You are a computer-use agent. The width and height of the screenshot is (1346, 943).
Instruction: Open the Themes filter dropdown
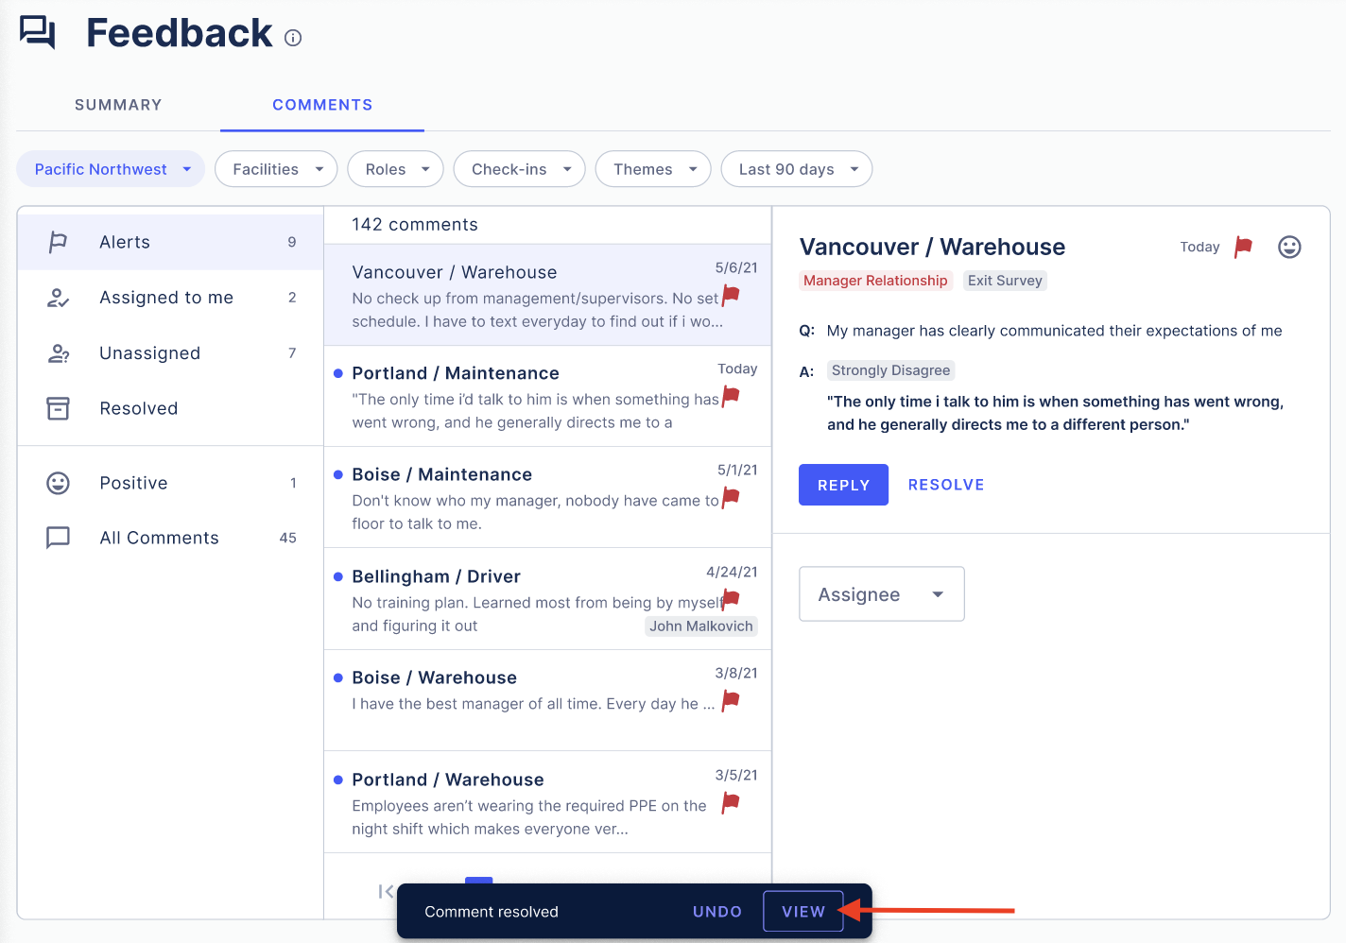(x=653, y=169)
